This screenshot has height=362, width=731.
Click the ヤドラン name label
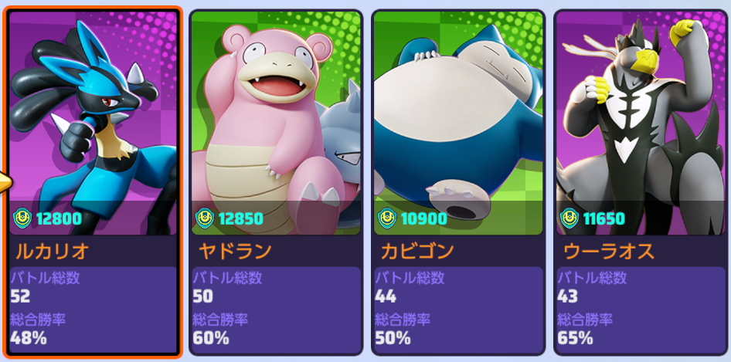pyautogui.click(x=235, y=251)
